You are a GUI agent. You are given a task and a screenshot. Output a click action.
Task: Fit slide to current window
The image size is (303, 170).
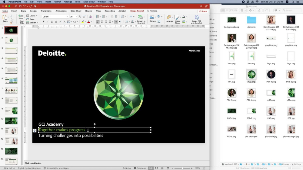pos(204,168)
